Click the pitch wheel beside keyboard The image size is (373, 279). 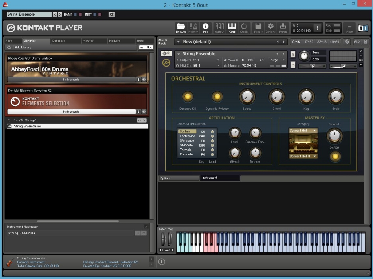click(163, 239)
